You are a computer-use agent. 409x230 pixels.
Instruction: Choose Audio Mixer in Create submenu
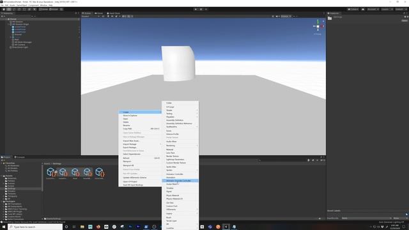(x=180, y=141)
